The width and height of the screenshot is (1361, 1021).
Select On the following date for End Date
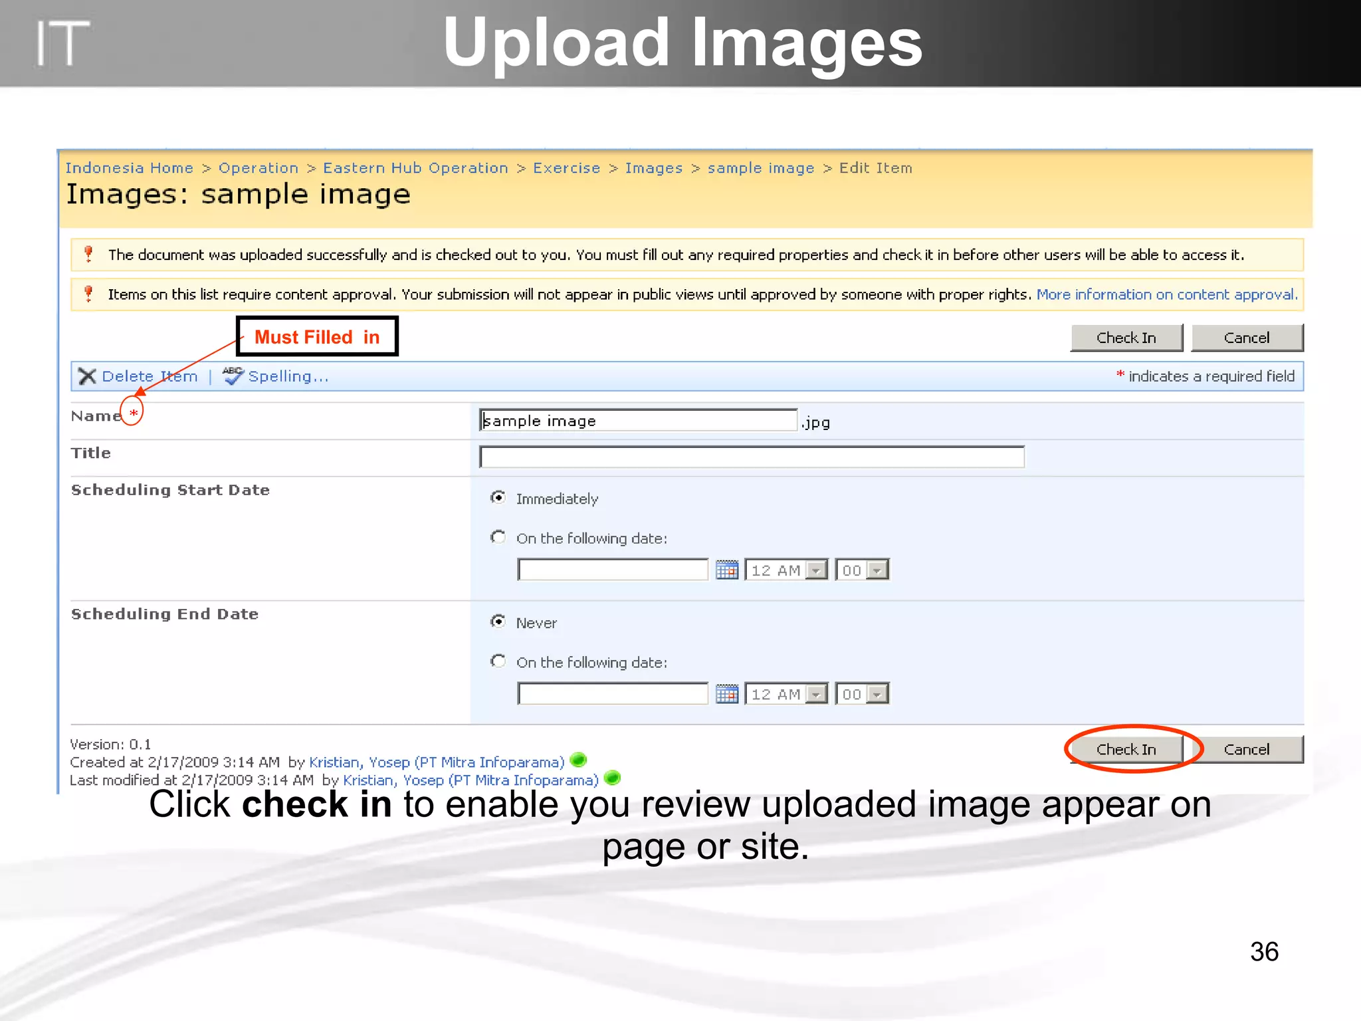[498, 661]
